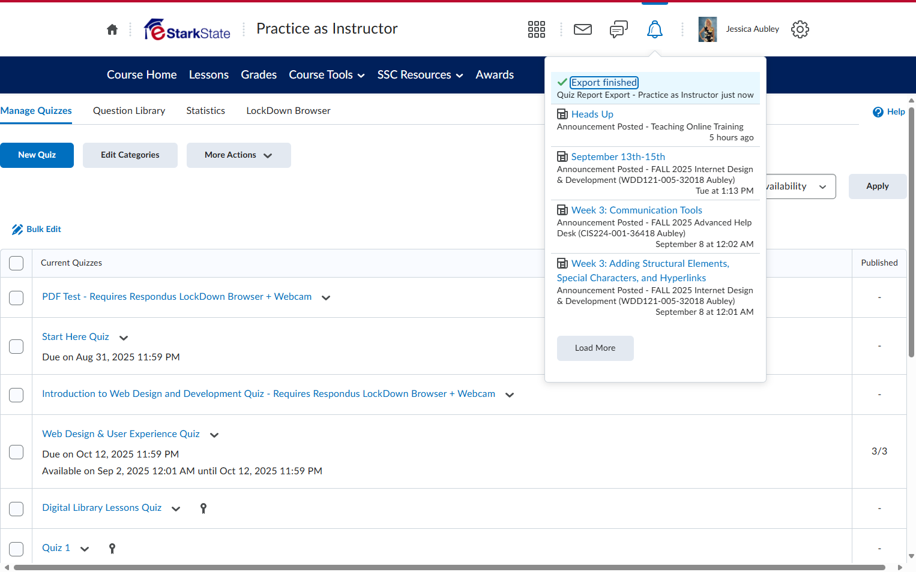
Task: Click key icon beside Quiz 1
Action: 112,549
